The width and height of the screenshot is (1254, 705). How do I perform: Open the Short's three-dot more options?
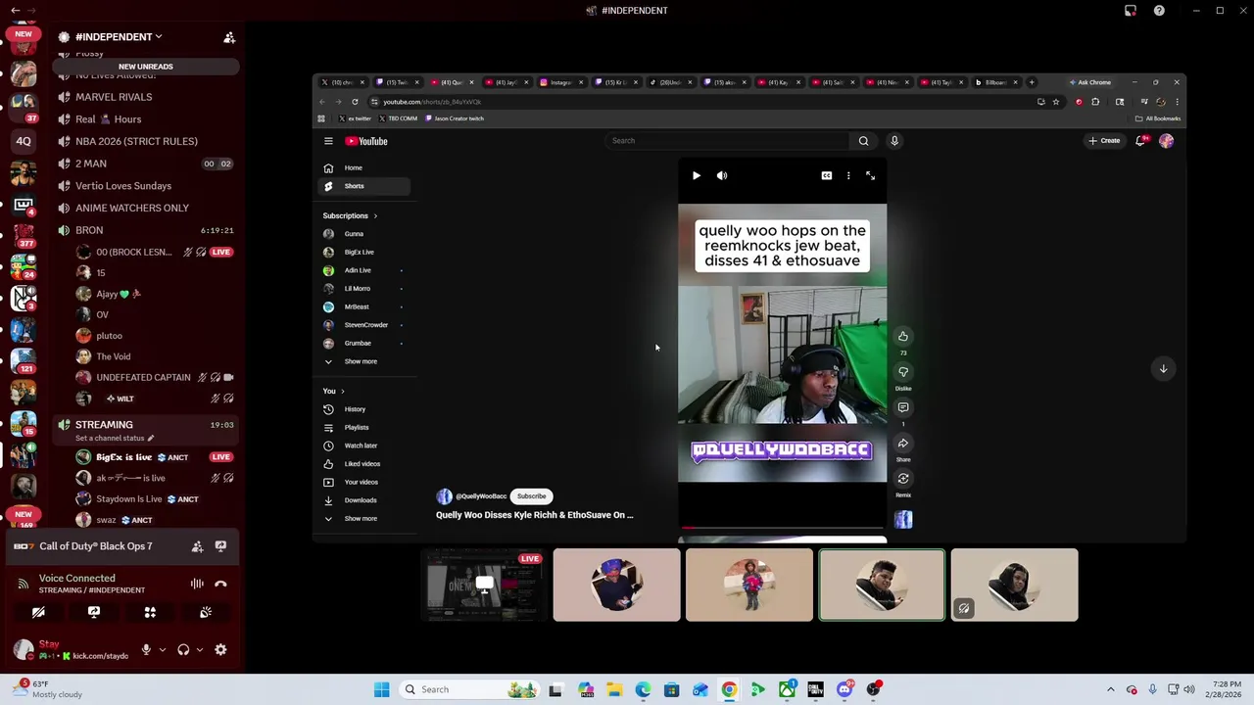tap(848, 175)
